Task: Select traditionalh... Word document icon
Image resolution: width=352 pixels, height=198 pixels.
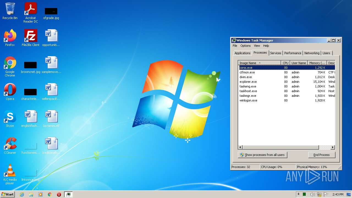Action: pyautogui.click(x=51, y=146)
